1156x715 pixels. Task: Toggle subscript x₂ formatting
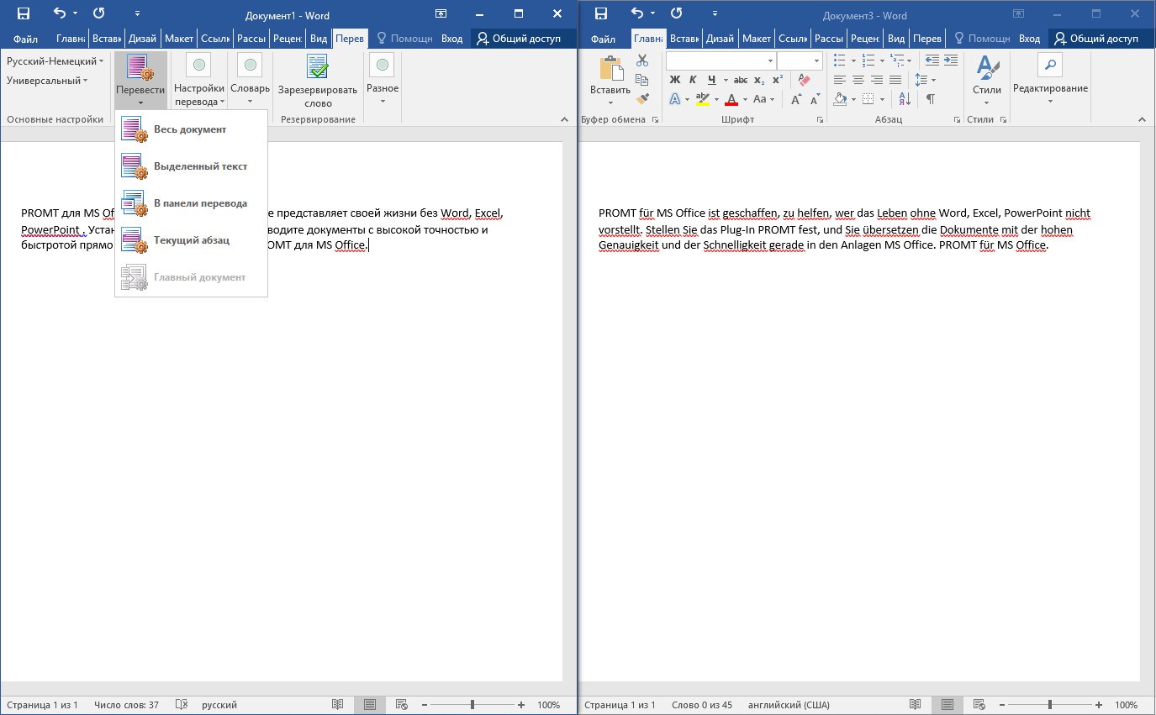[x=759, y=80]
